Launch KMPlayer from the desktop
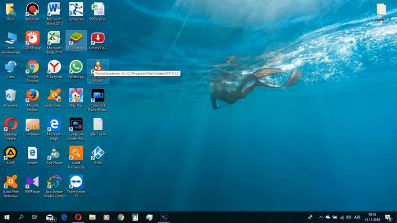Screen dimensions: 397x223 click(x=32, y=185)
